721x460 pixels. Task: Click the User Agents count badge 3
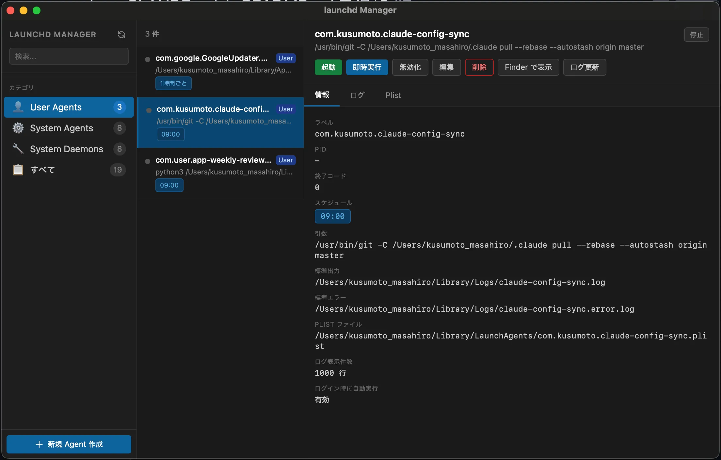(x=120, y=107)
